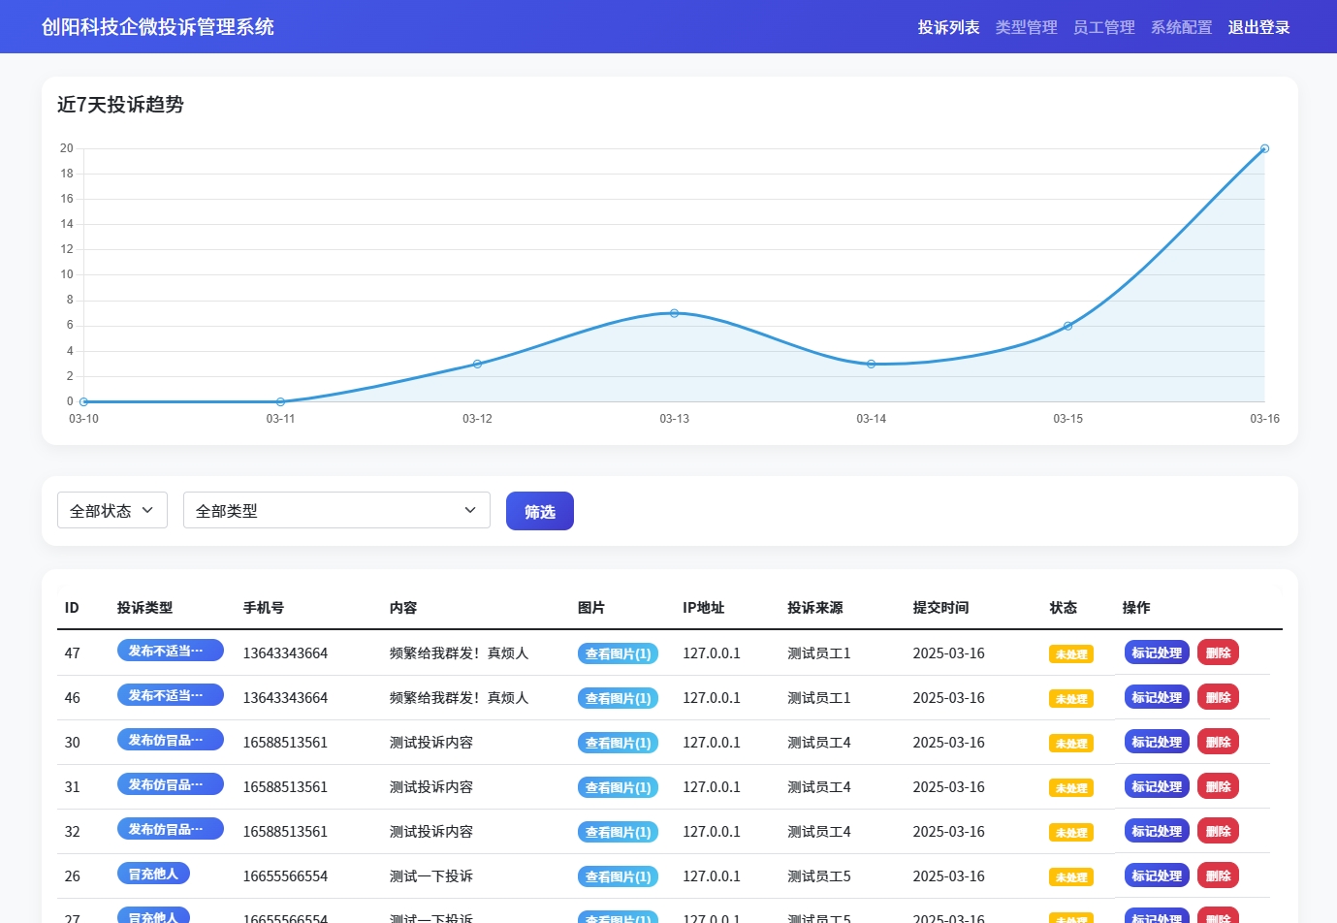This screenshot has width=1337, height=923.
Task: Click 测试员工5 source in row 26
Action: pos(819,876)
